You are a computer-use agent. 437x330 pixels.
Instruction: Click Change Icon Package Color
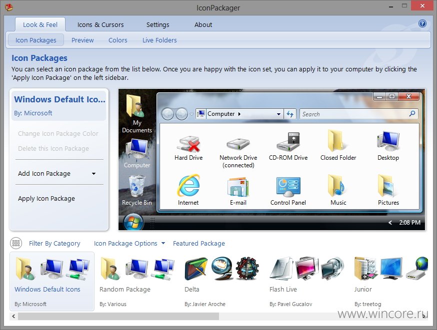pos(58,134)
